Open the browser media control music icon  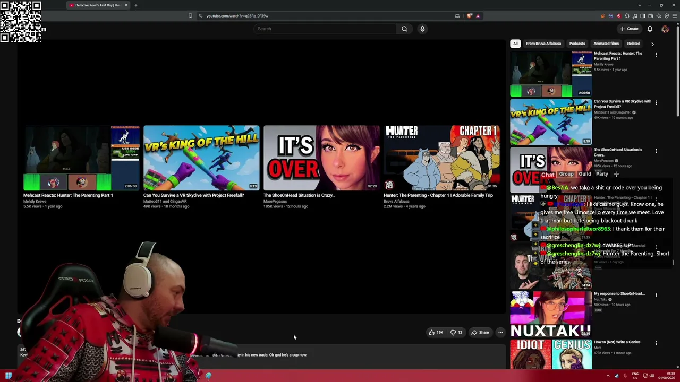coord(635,16)
